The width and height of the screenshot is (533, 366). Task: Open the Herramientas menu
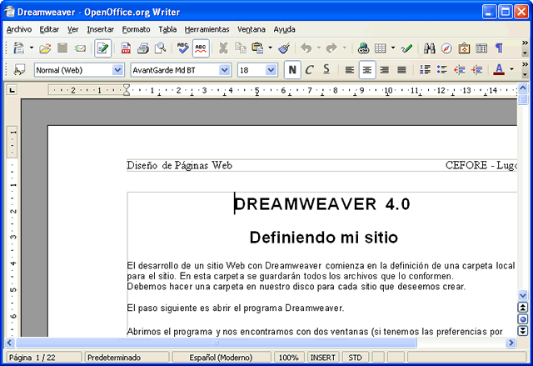(207, 29)
